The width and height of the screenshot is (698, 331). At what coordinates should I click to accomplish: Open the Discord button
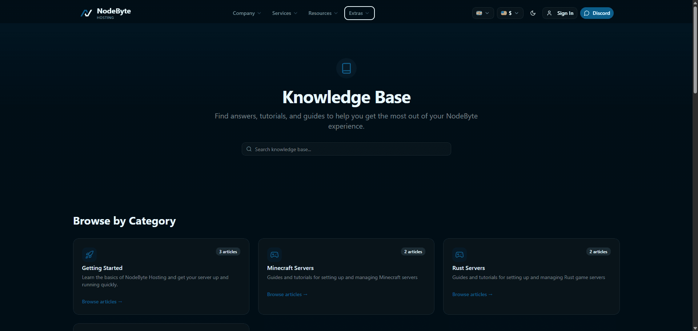click(x=597, y=13)
